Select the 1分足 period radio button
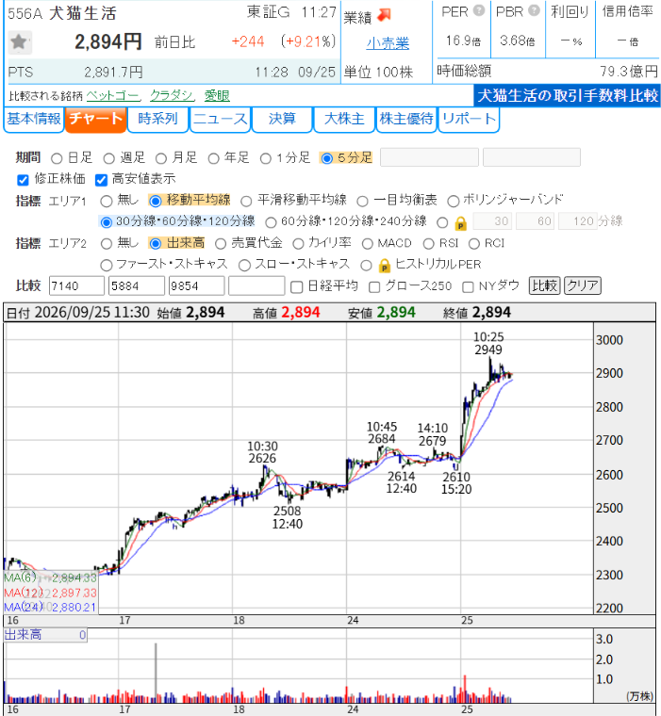661x716 pixels. click(266, 158)
